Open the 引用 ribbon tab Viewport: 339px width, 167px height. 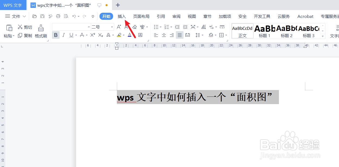(161, 17)
